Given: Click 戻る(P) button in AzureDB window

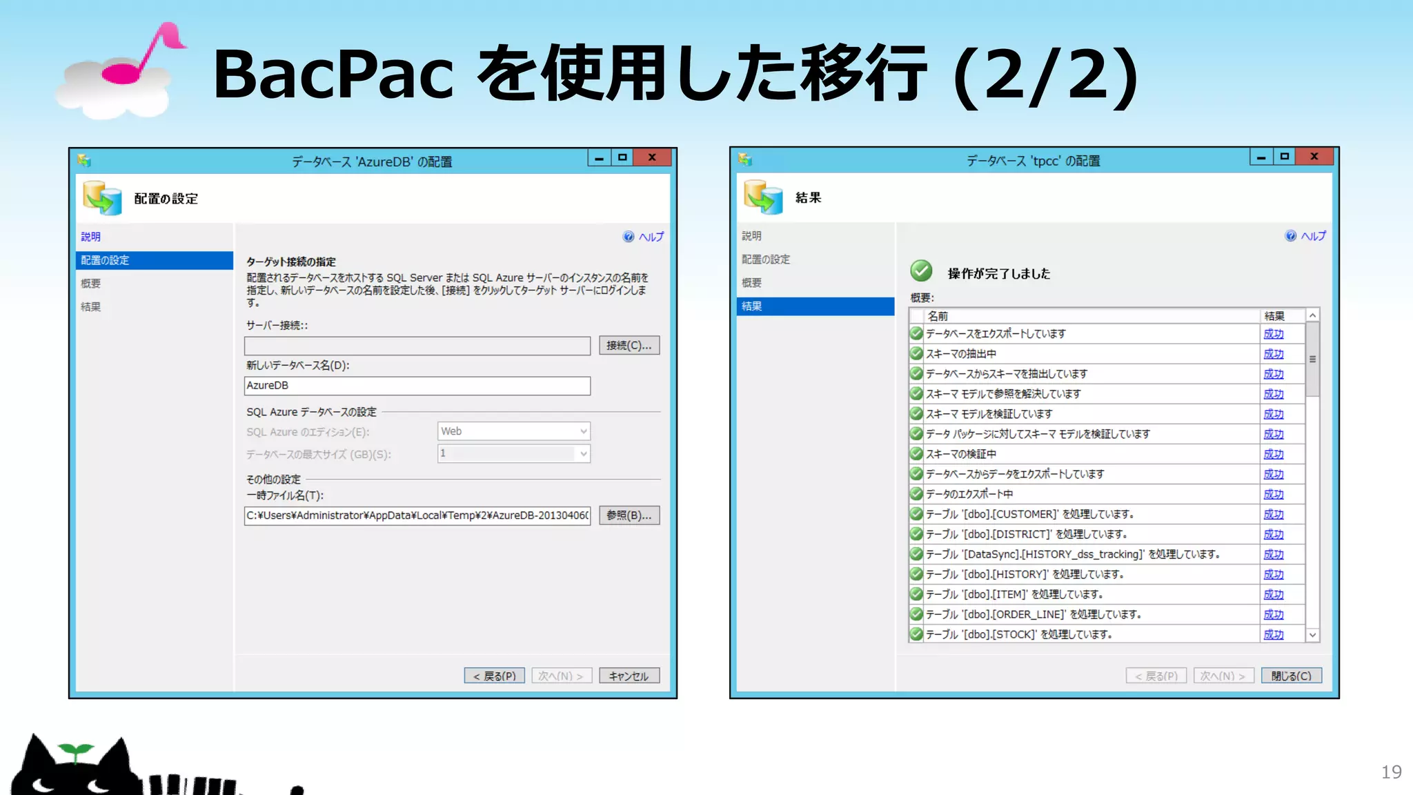Looking at the screenshot, I should (495, 676).
